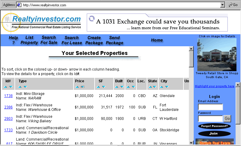Sort Price column ascending arrow
Image resolution: width=241 pixels, height=146 pixels.
(77, 87)
